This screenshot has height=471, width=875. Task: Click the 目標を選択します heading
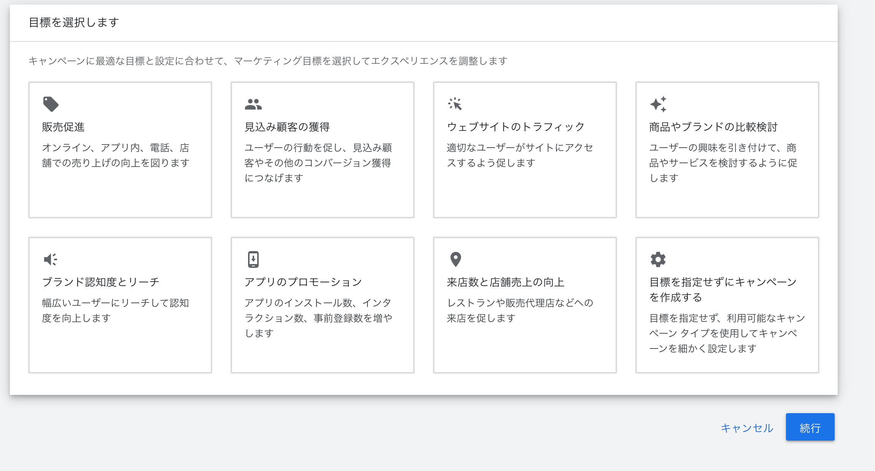[x=74, y=22]
